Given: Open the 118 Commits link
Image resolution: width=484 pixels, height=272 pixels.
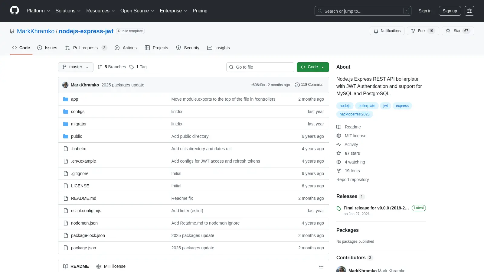Looking at the screenshot, I should pyautogui.click(x=309, y=85).
